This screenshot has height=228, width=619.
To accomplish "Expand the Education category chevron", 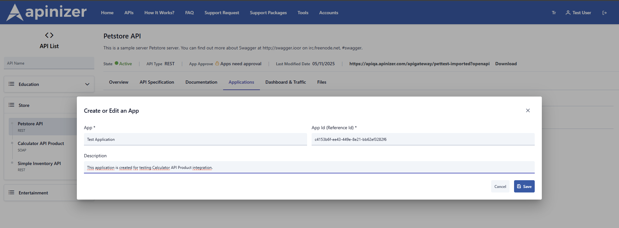I will (x=87, y=84).
